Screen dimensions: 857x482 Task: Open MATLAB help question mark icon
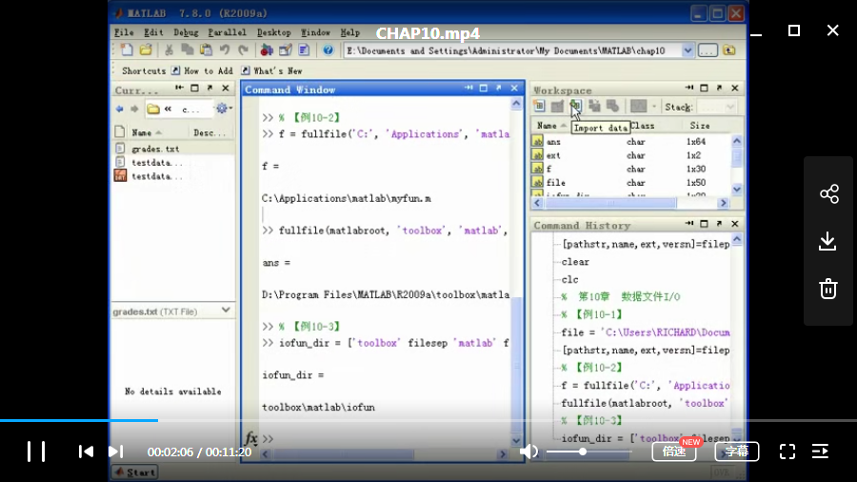tap(328, 50)
